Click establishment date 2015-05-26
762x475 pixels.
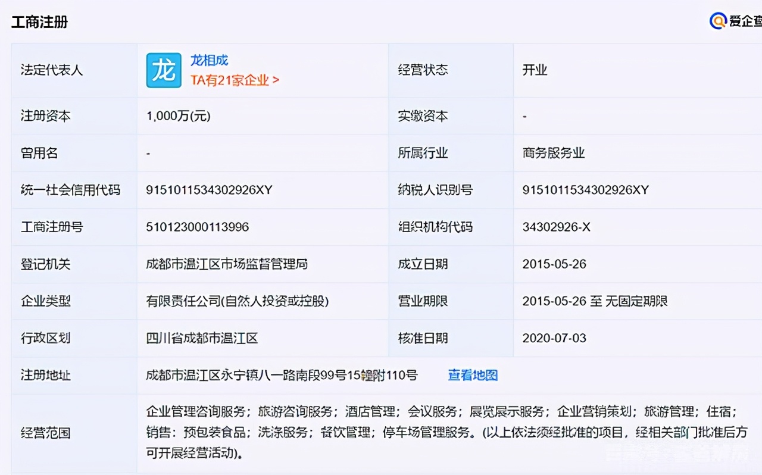point(554,264)
